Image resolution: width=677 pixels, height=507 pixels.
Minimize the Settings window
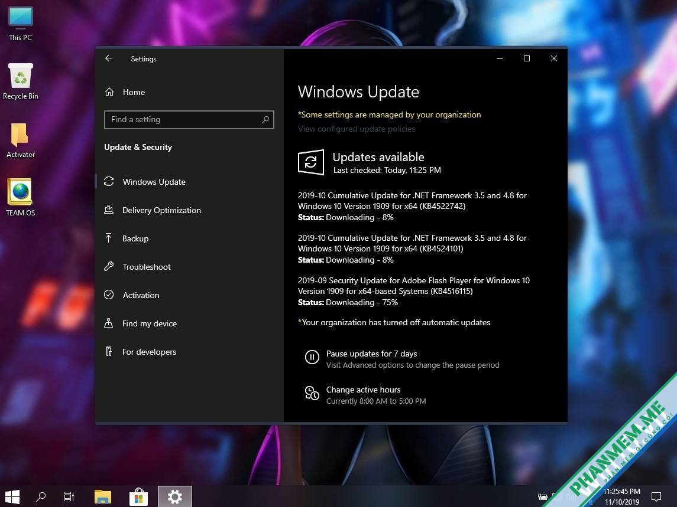[x=500, y=58]
